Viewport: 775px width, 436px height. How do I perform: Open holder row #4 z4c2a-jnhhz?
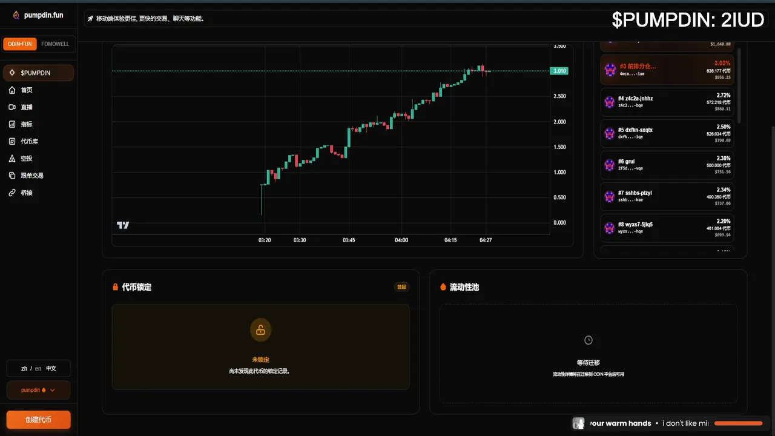(667, 102)
